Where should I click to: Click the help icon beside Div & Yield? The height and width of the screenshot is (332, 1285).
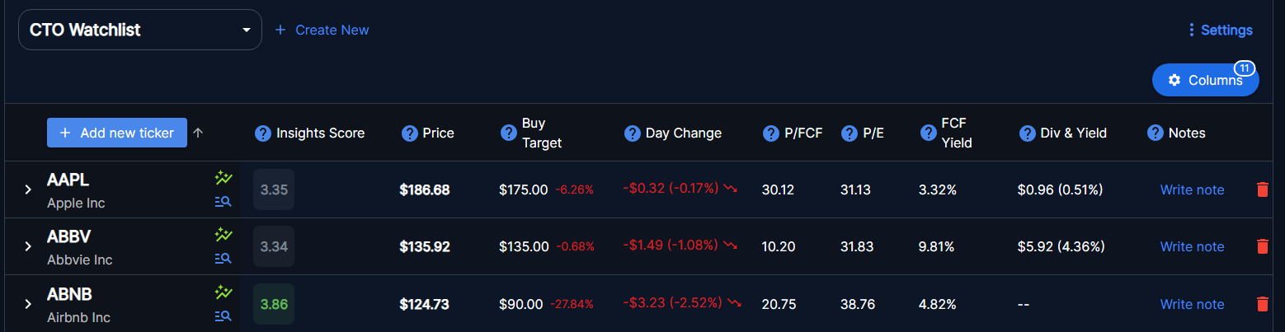[1028, 133]
